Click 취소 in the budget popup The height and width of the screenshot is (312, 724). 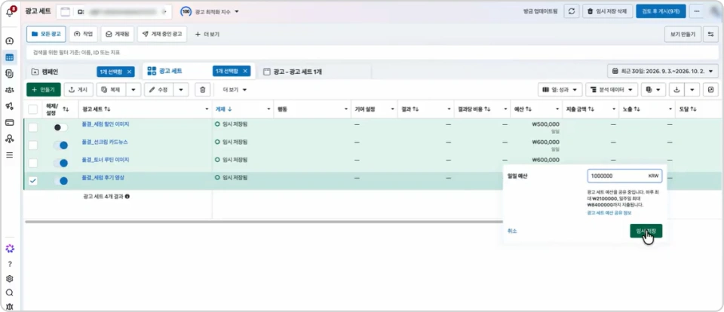512,231
